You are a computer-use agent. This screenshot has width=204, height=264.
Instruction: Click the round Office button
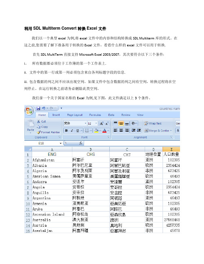click(x=29, y=111)
